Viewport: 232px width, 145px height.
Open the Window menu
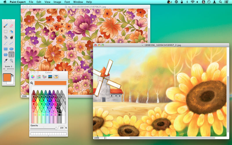point(78,2)
